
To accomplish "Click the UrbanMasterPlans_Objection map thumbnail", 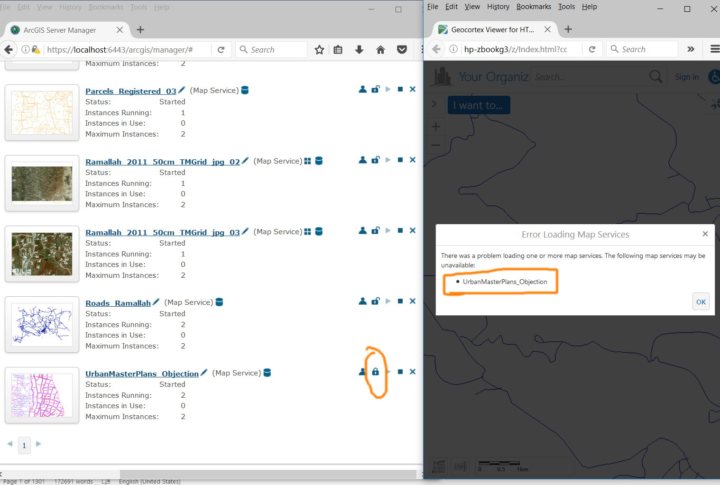I will (x=42, y=395).
